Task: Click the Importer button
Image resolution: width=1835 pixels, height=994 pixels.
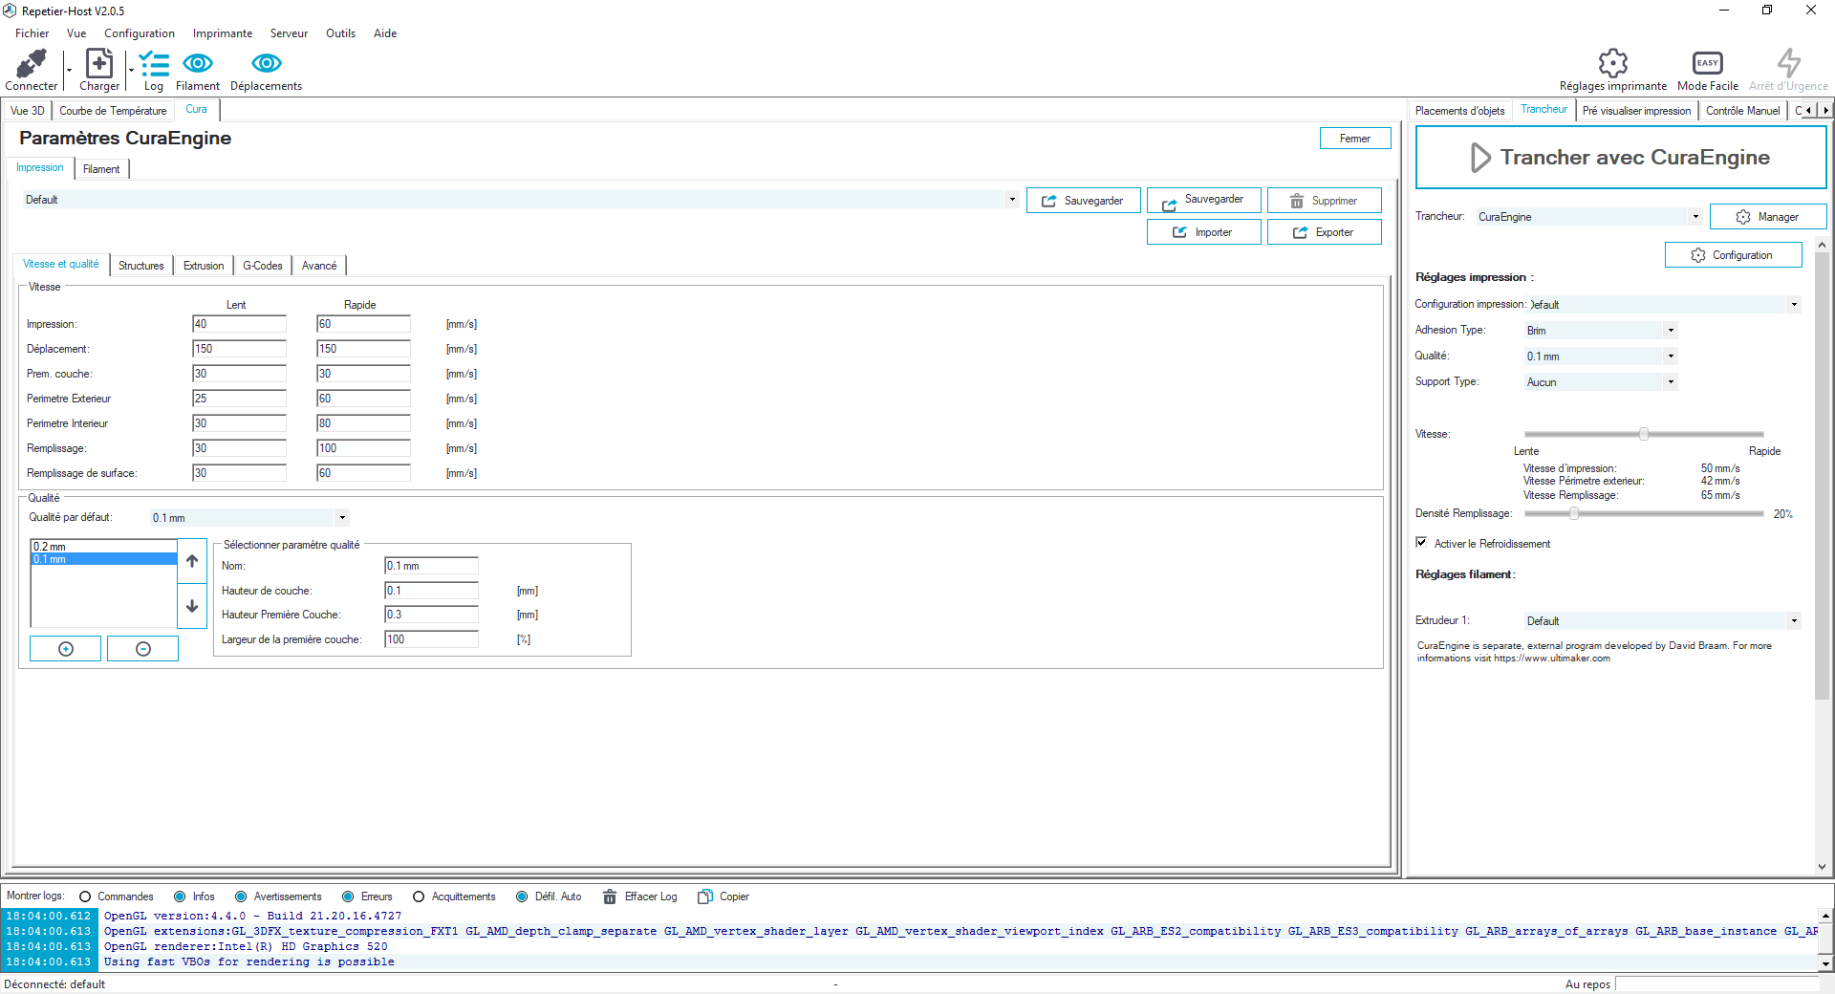Action: pos(1203,232)
